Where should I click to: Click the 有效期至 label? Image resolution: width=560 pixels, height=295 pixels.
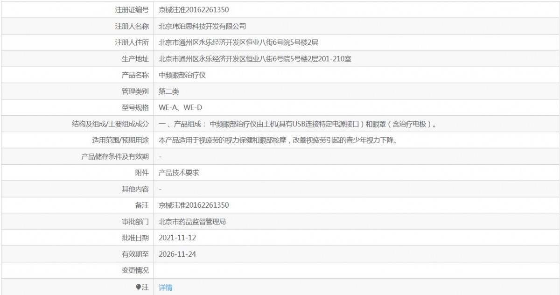point(135,254)
